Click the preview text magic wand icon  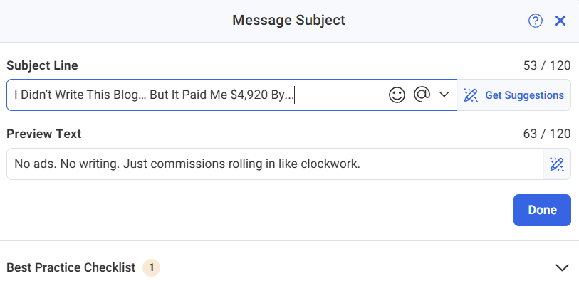557,164
